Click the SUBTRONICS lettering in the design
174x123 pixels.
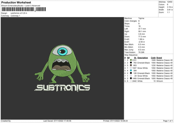click(62, 88)
